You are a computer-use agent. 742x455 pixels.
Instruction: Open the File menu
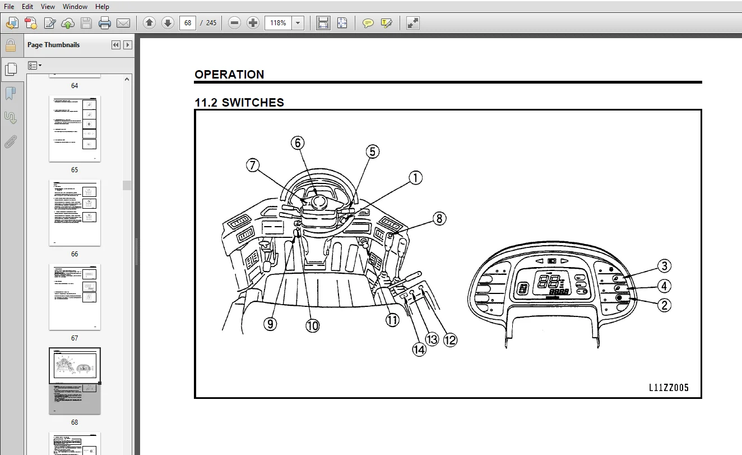(9, 7)
